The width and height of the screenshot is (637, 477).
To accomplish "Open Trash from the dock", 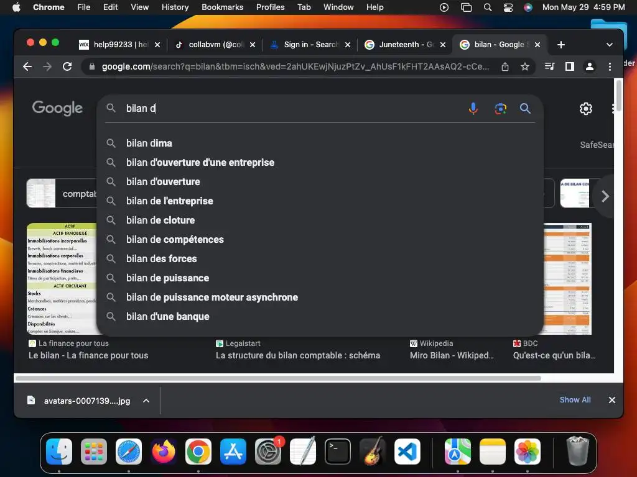I will [578, 452].
